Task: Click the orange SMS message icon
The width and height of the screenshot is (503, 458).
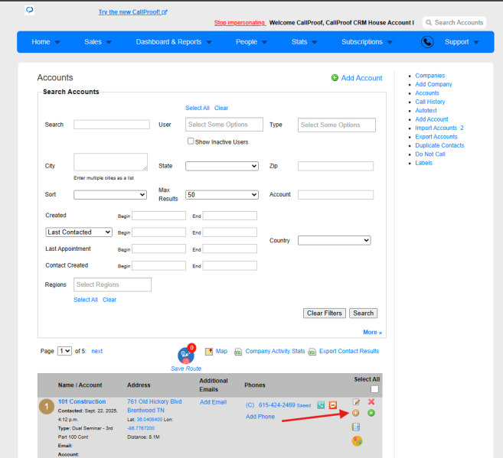Action: [333, 405]
